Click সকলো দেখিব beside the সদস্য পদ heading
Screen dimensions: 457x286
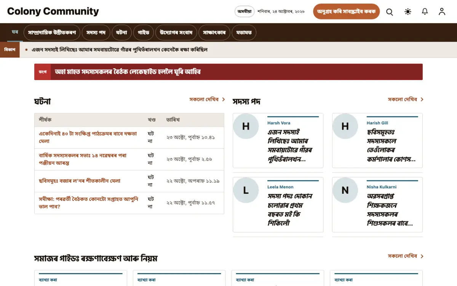tap(406, 100)
